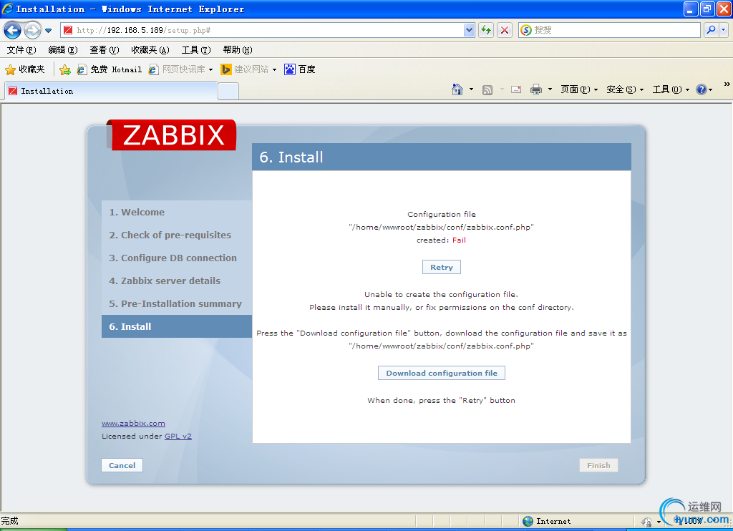Open the 工具(T) menu in menu bar
733x531 pixels.
(x=196, y=50)
